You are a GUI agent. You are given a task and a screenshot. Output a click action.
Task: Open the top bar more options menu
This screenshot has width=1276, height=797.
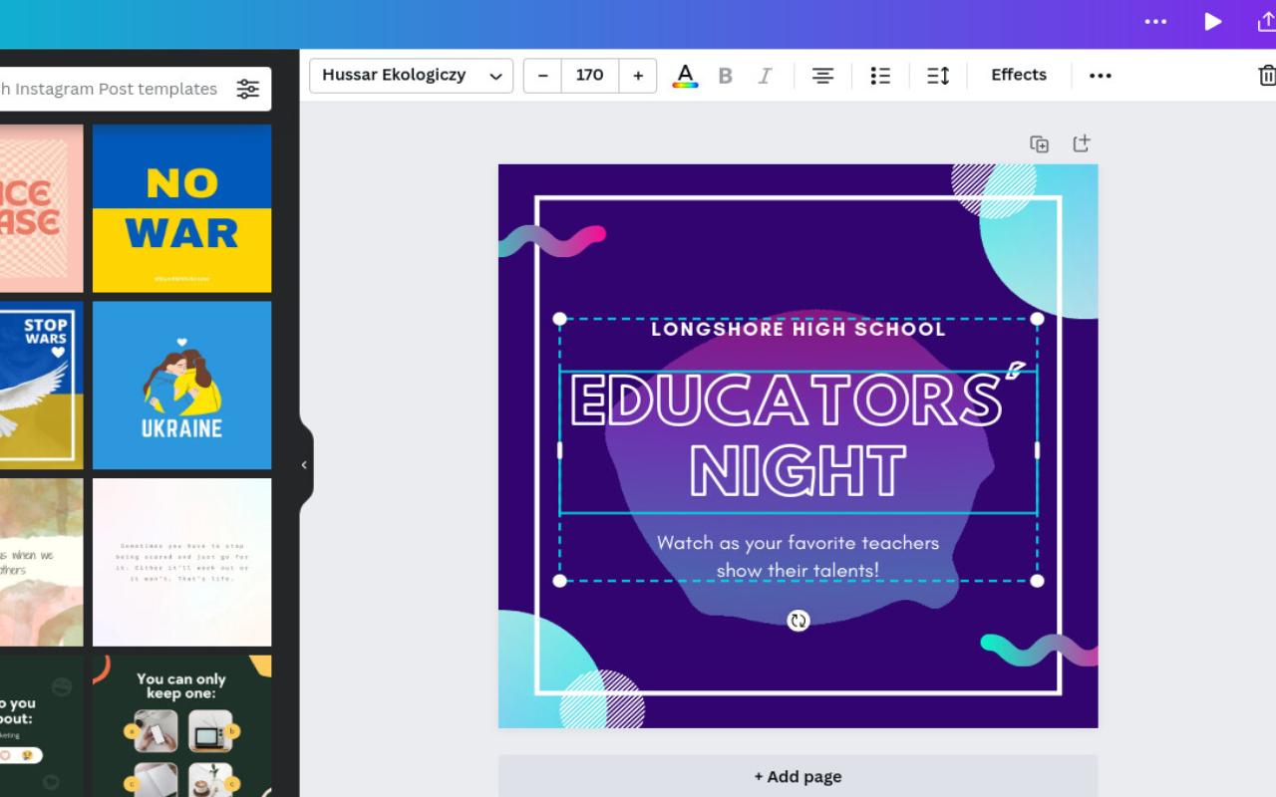pos(1155,22)
